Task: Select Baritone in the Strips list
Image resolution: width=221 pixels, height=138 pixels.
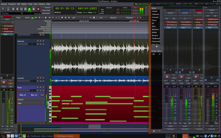Action: point(155,29)
